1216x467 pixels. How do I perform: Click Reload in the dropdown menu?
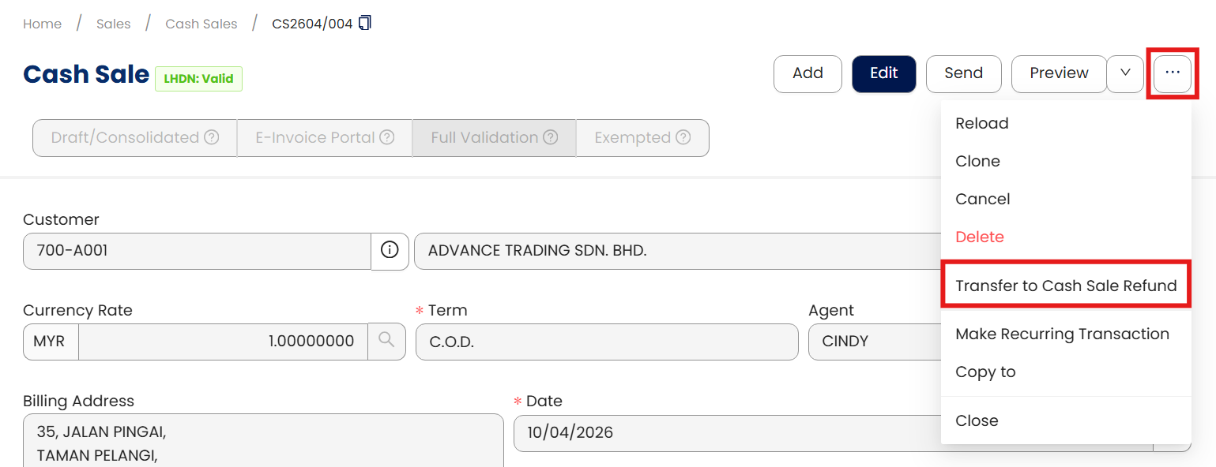pyautogui.click(x=981, y=123)
